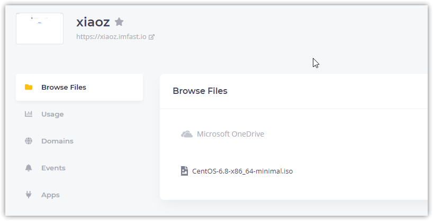Open the Microsoft OneDrive source
The width and height of the screenshot is (433, 221).
(230, 134)
